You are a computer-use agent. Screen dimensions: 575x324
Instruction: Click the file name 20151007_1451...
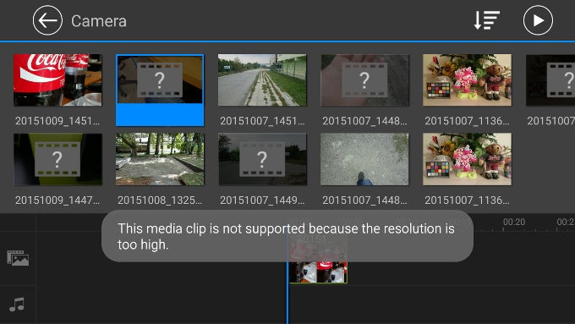262,121
